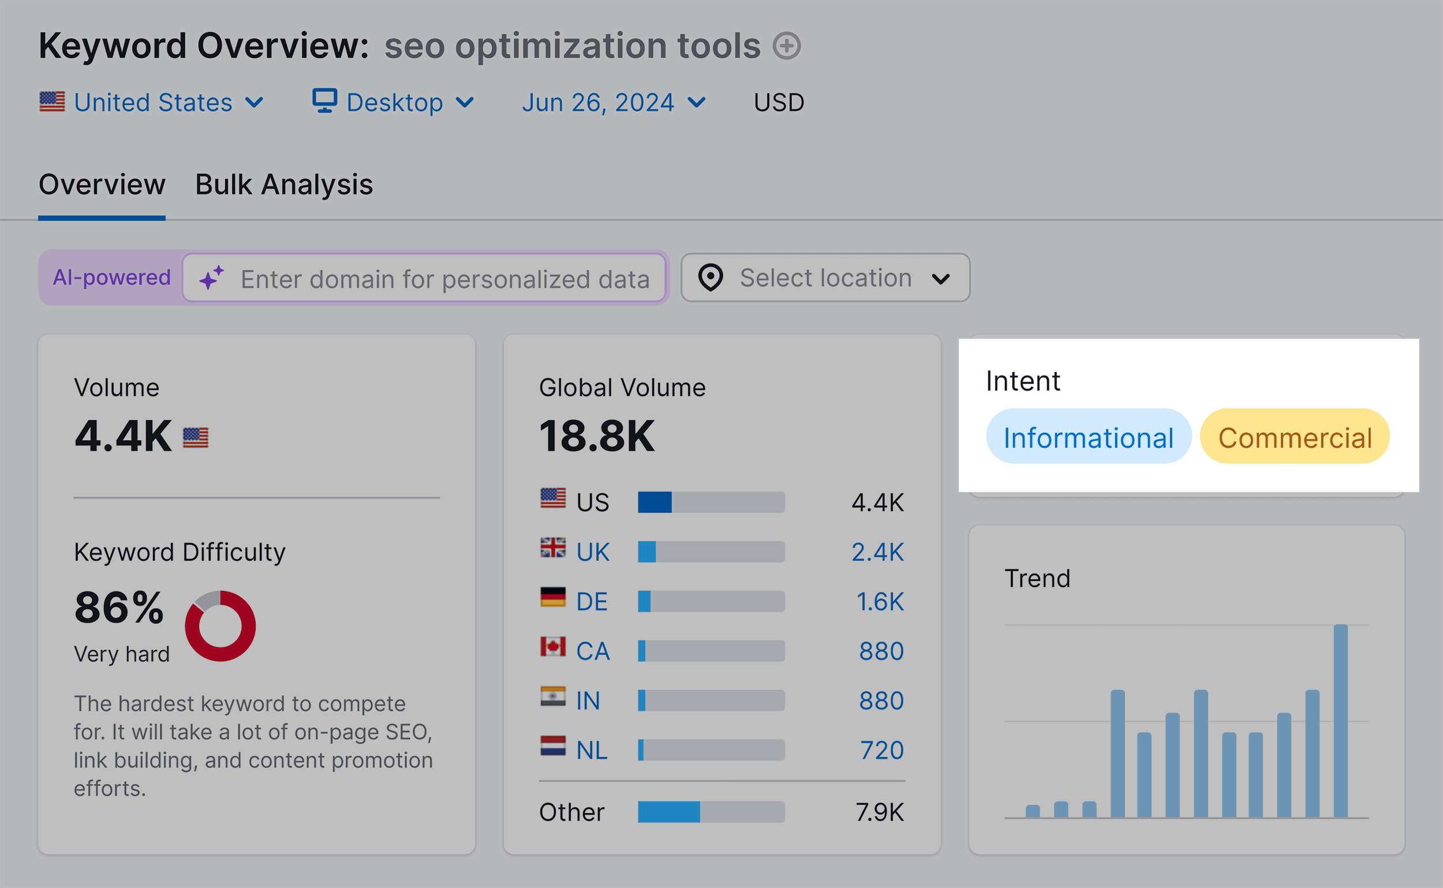Open the UK country link
The height and width of the screenshot is (888, 1443).
pos(593,552)
